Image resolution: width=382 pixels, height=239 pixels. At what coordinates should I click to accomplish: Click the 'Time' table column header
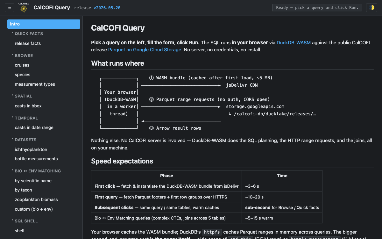[x=282, y=176]
